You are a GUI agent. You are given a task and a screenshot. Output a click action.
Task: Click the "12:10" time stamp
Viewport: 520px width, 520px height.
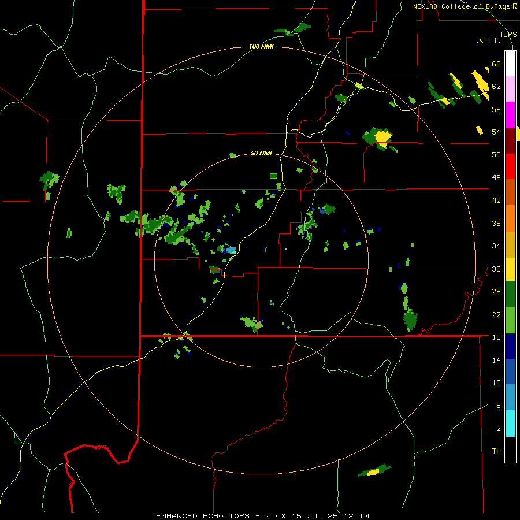pyautogui.click(x=358, y=516)
